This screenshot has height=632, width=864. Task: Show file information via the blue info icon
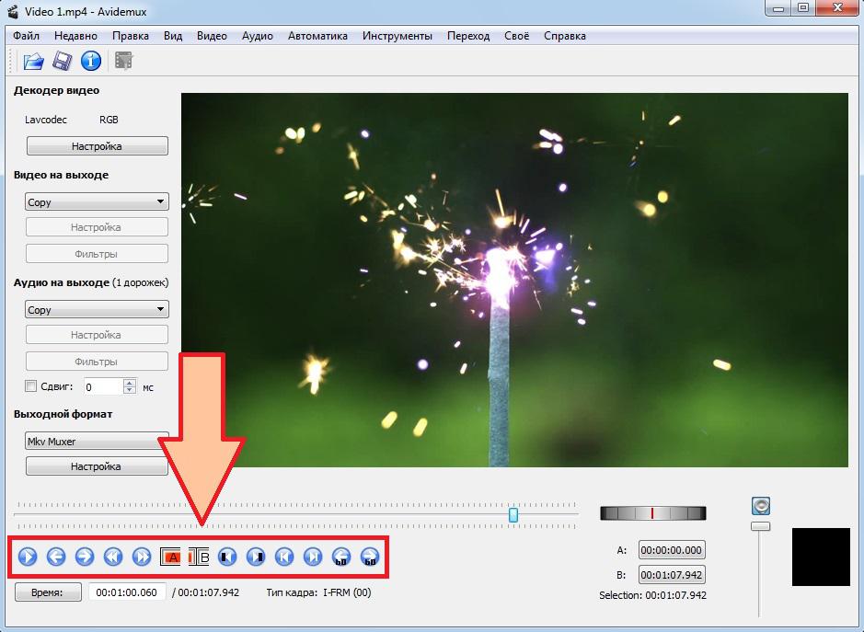[90, 62]
